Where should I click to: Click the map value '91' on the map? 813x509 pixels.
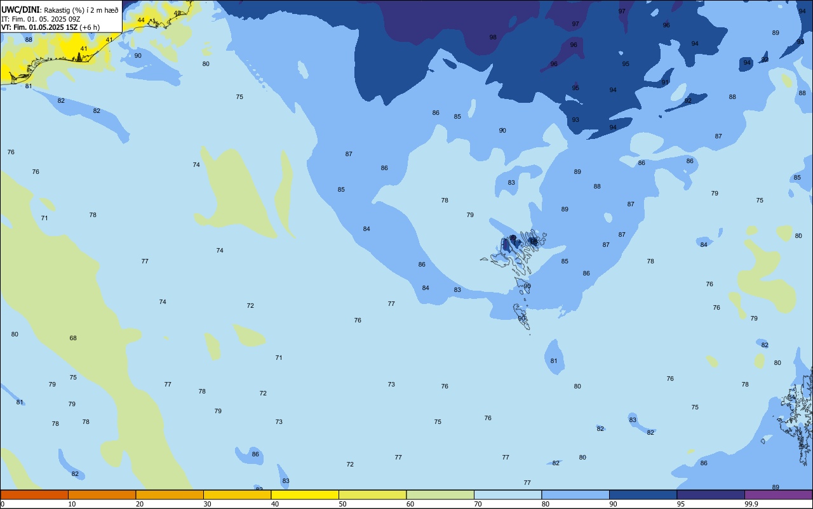pos(665,83)
